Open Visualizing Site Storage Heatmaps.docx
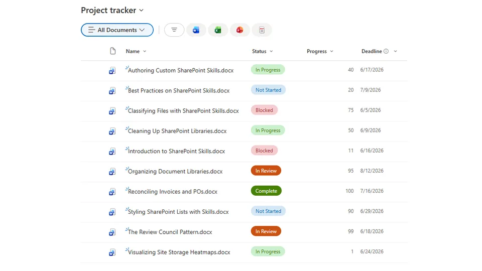 click(179, 252)
